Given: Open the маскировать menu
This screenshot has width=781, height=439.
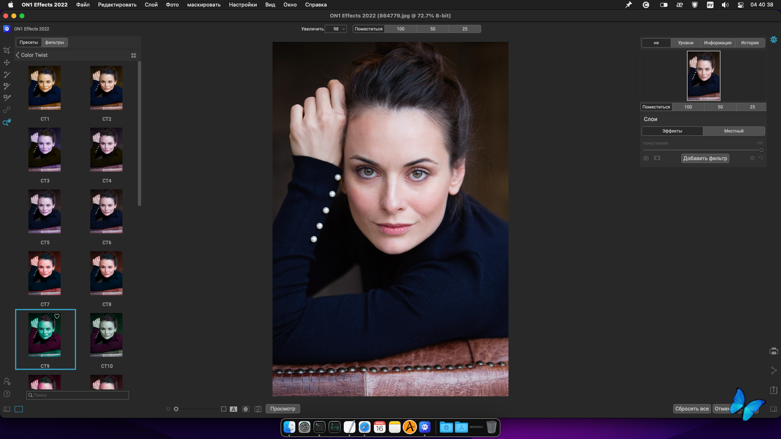Looking at the screenshot, I should click(x=203, y=4).
